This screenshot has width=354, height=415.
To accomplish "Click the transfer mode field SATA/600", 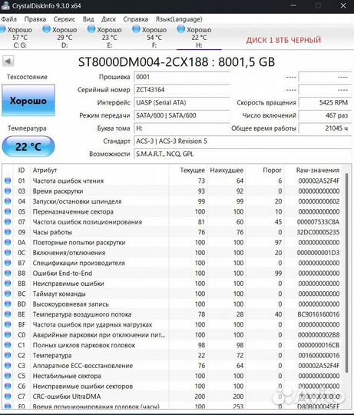I will tap(182, 115).
